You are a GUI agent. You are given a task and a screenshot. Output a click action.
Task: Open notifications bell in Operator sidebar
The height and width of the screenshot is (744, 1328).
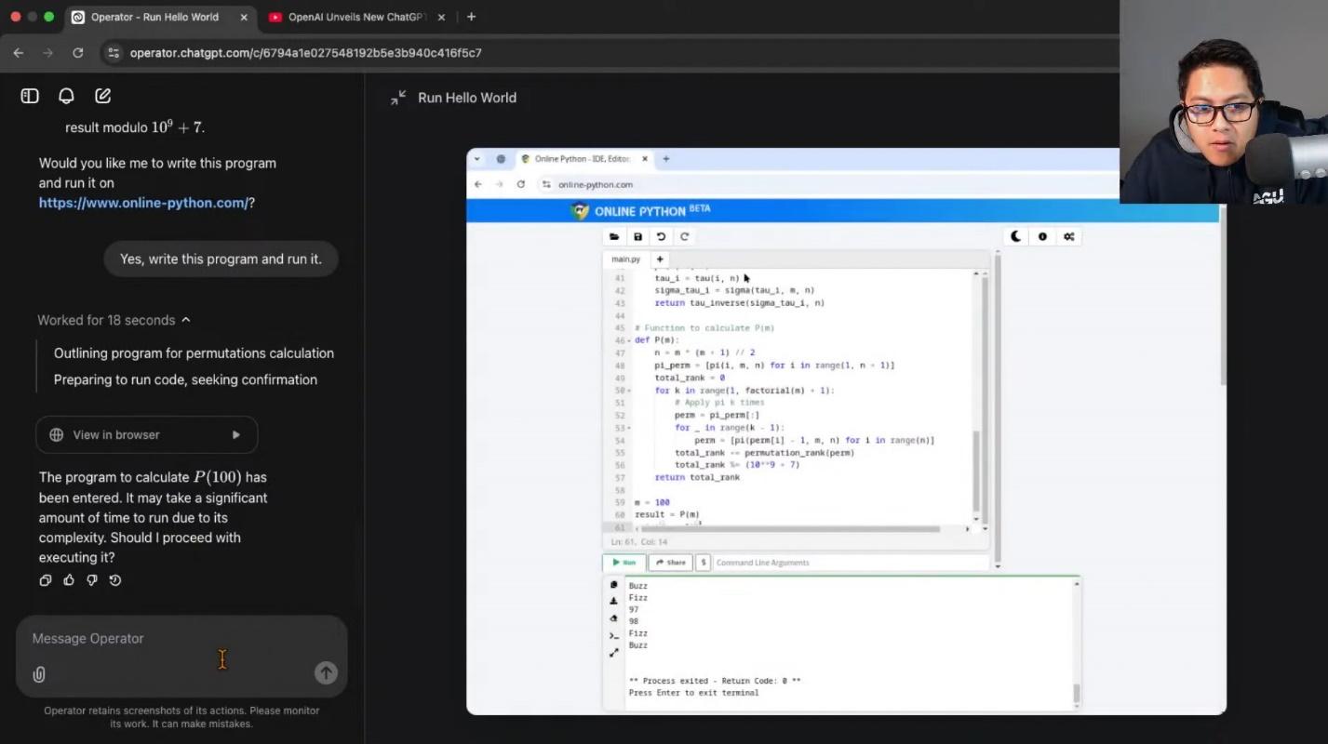click(66, 96)
